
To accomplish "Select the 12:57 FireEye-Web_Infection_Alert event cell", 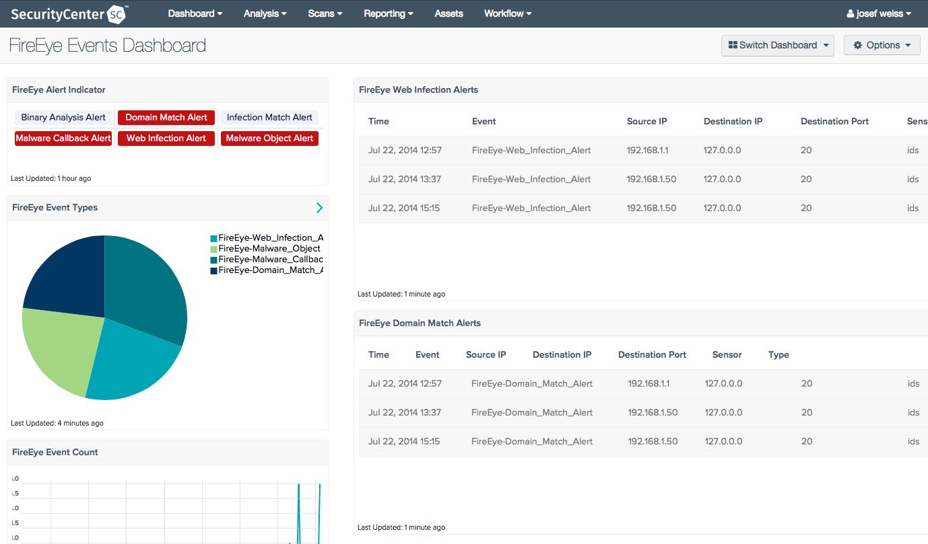I will pos(531,151).
